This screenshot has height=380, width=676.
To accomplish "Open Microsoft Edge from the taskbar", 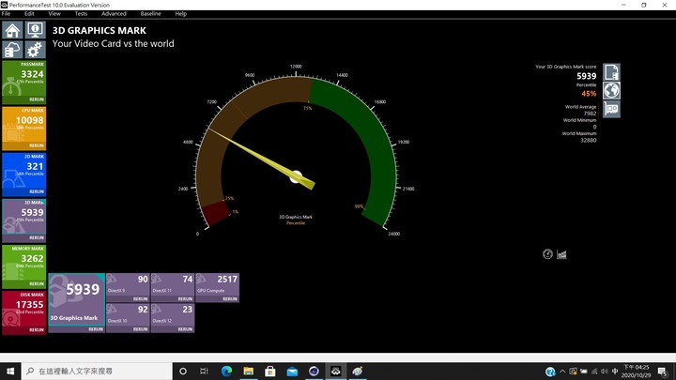I will click(x=227, y=371).
